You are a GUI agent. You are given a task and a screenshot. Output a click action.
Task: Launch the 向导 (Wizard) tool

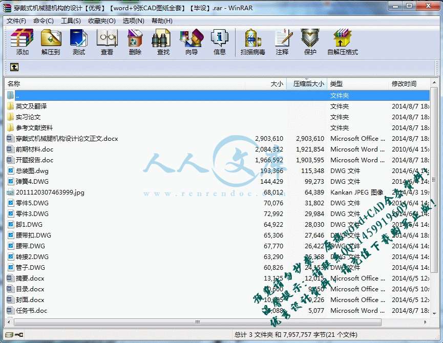point(192,42)
